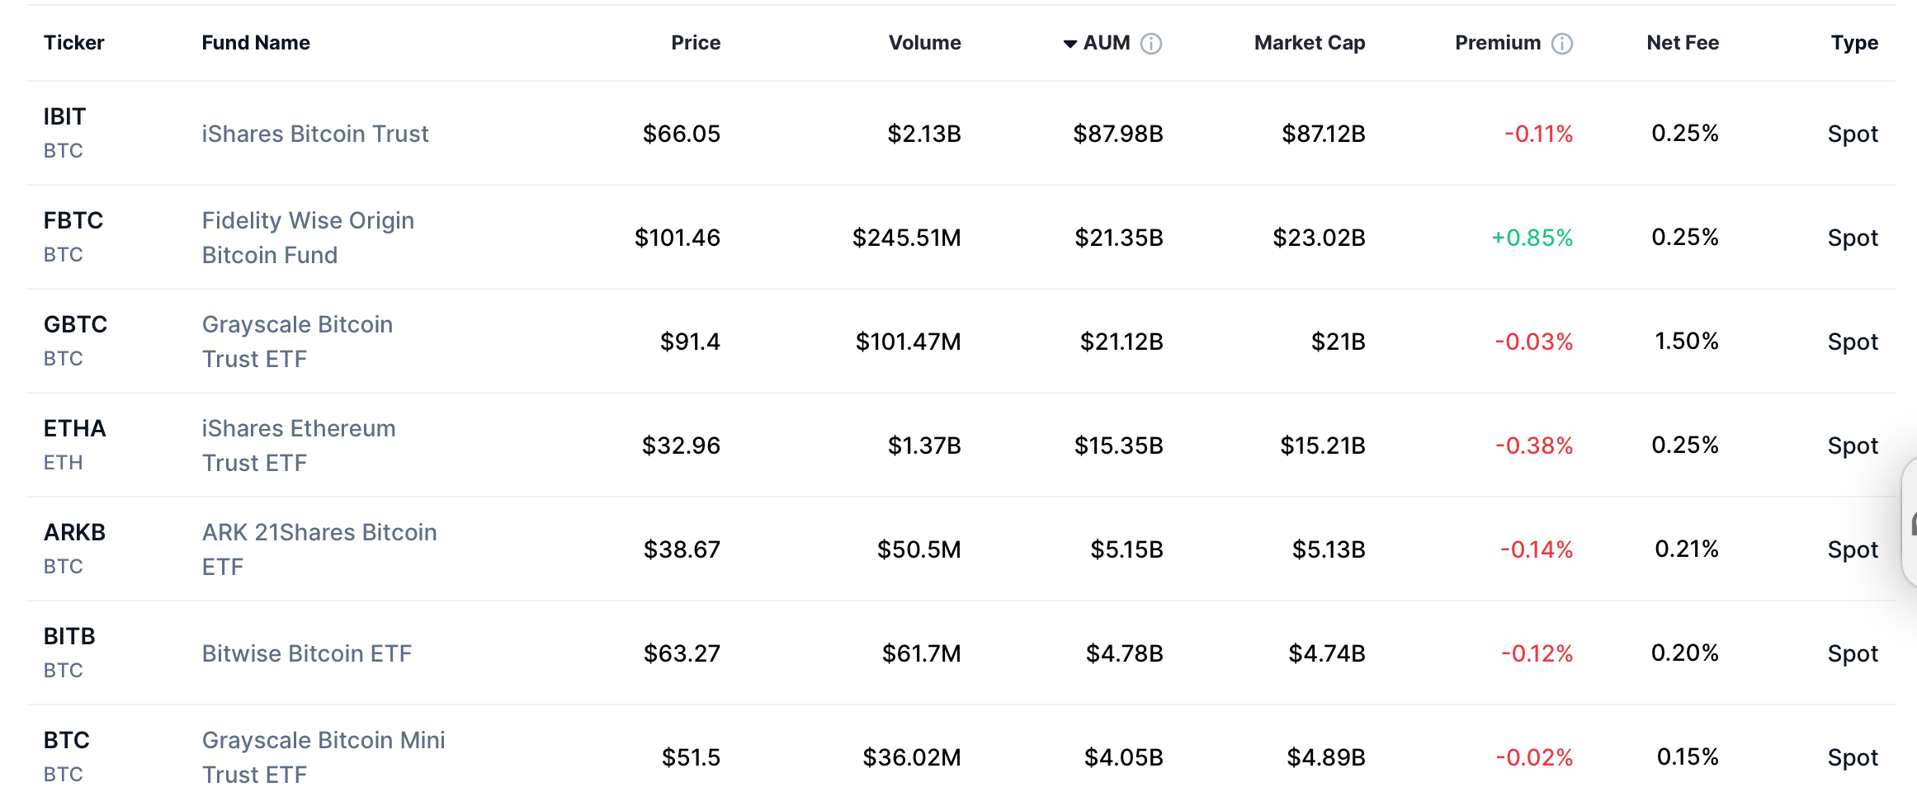This screenshot has height=806, width=1917.
Task: Open the Fidelity Wise Origin Bitcoin Fund page
Action: (x=308, y=238)
